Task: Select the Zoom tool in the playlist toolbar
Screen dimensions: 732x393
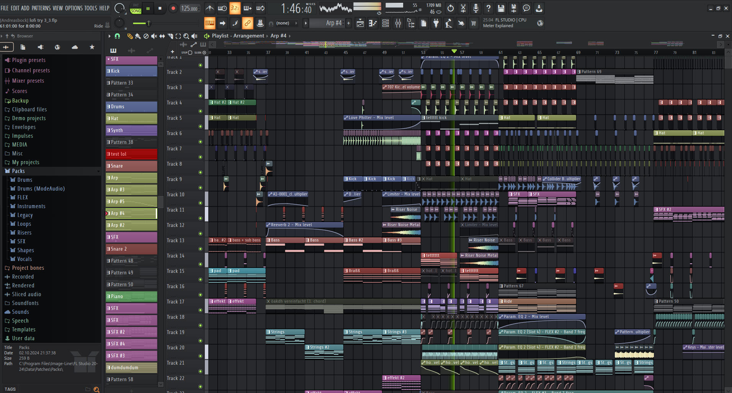Action: [x=186, y=36]
